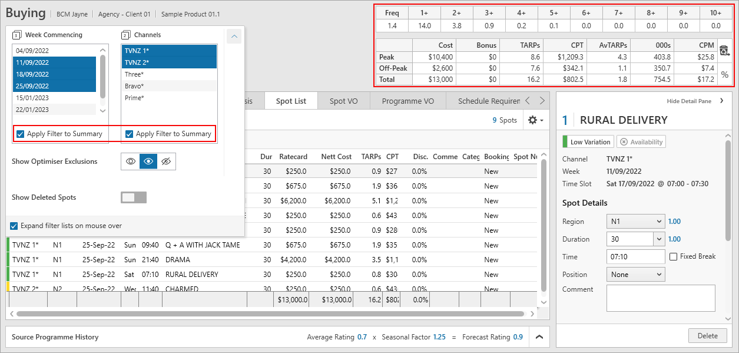This screenshot has height=353, width=739.
Task: Select week 18/09/2022 in the list
Action: (x=54, y=74)
